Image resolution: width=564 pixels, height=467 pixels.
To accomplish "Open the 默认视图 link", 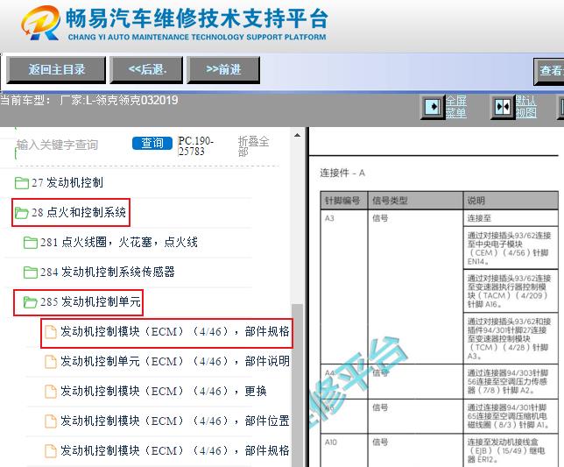I will 525,107.
